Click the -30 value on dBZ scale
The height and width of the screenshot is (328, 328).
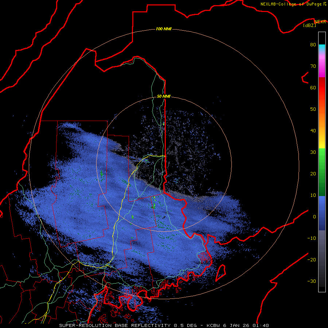tap(312, 281)
